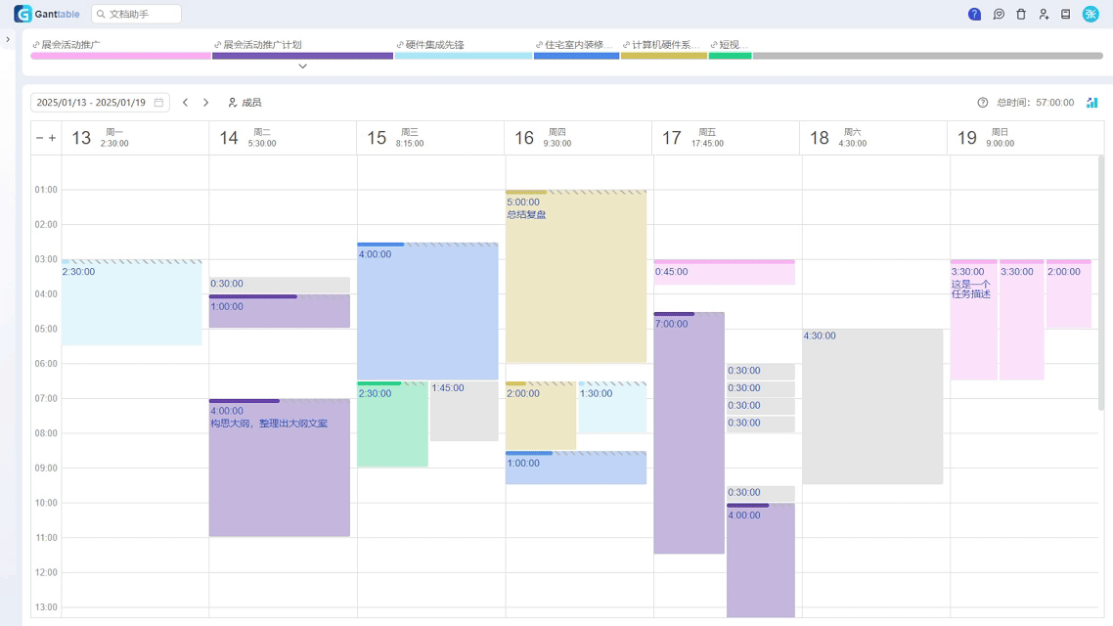The width and height of the screenshot is (1113, 626).
Task: Go to the next week
Action: click(x=205, y=103)
